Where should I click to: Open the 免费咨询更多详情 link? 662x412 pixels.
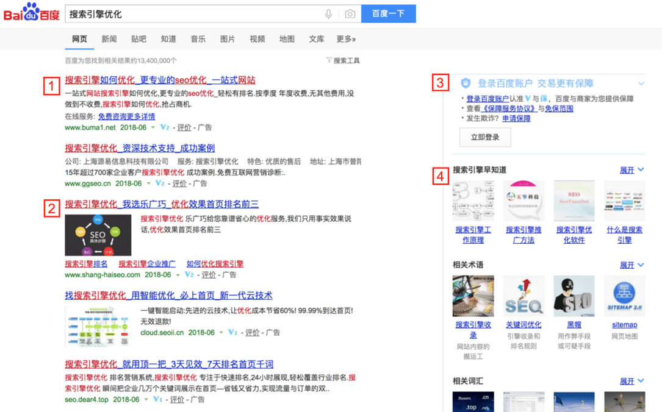126,116
